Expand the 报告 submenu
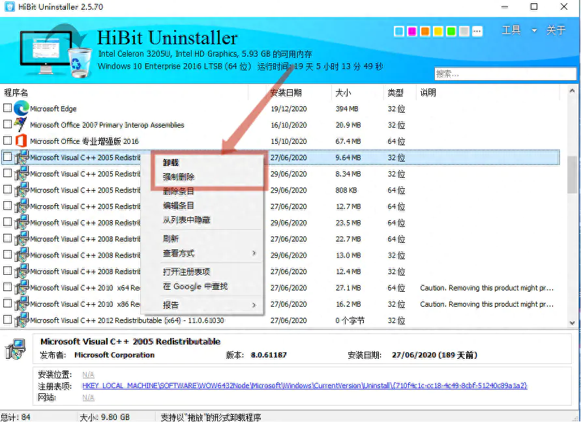 pyautogui.click(x=209, y=305)
